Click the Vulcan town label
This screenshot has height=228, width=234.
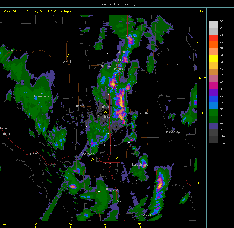pos(147,214)
